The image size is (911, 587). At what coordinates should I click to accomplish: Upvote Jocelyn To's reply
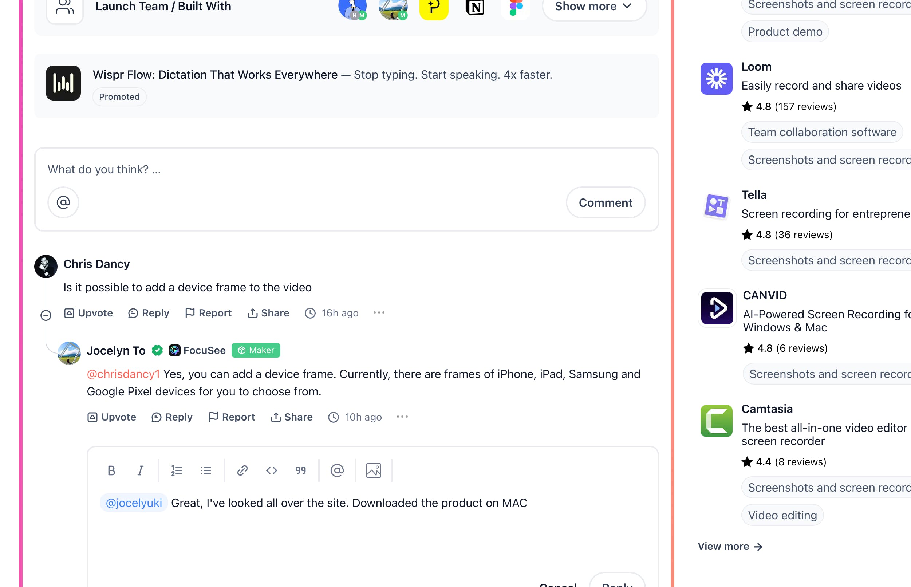(112, 417)
